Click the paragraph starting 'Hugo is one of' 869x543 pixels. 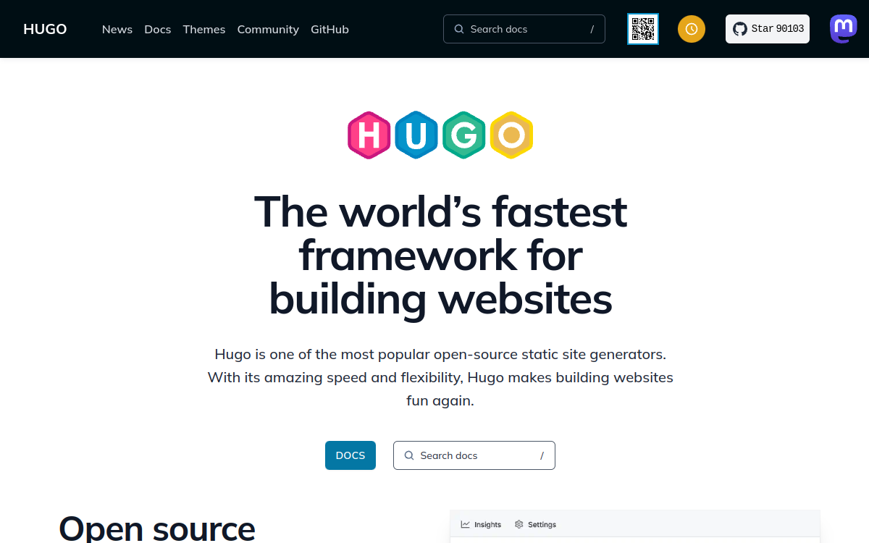[x=440, y=377]
